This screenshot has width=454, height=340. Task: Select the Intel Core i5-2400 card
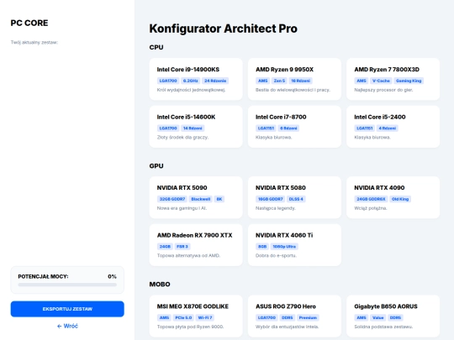pos(393,126)
